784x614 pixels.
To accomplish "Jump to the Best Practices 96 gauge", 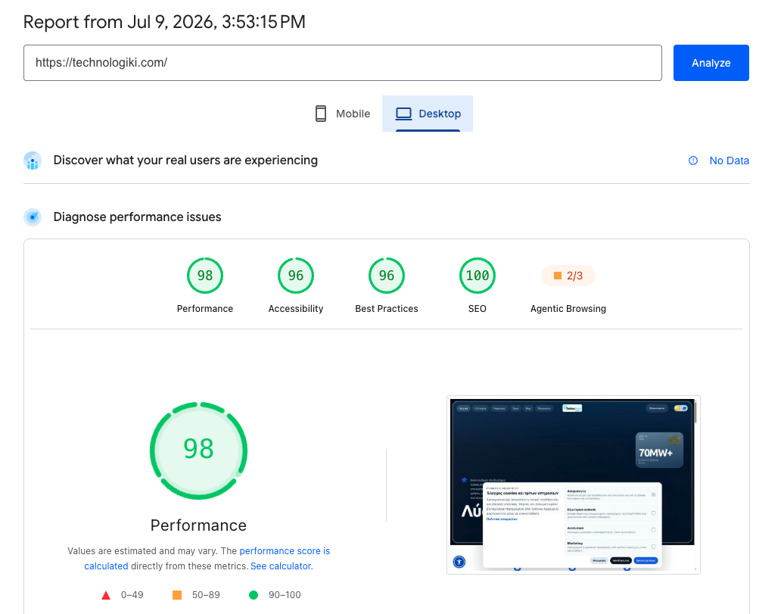I will (387, 276).
